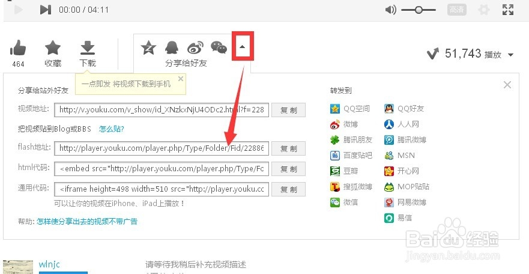This screenshot has width=529, height=274.
Task: Copy the flash address
Action: click(288, 148)
